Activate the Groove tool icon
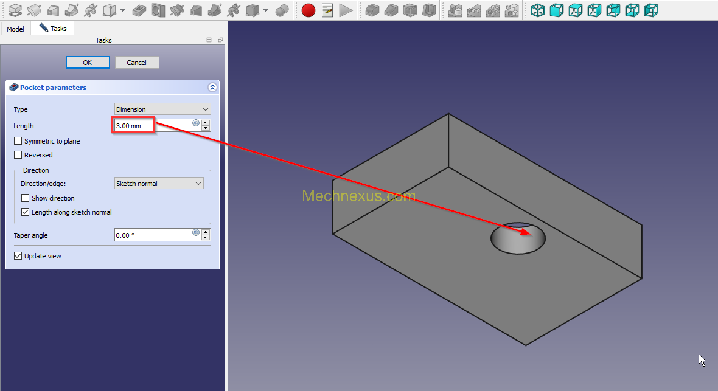The image size is (718, 391). click(x=176, y=10)
